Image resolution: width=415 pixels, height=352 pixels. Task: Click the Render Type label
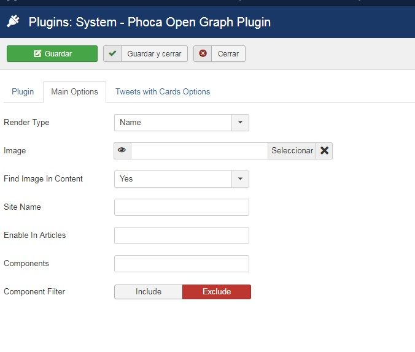point(26,123)
